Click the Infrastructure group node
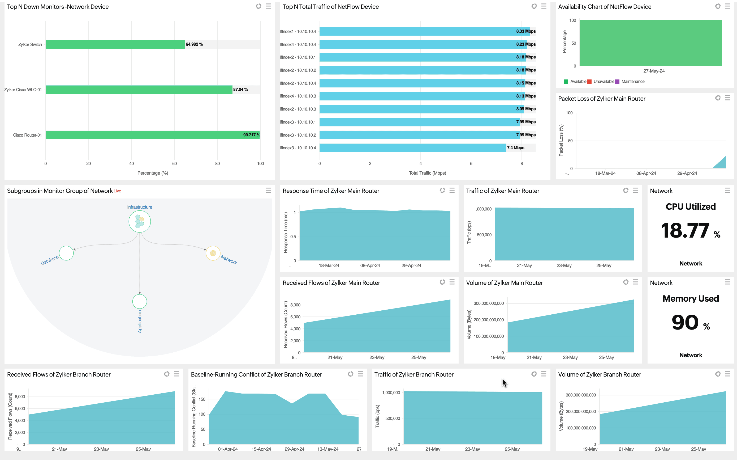The width and height of the screenshot is (737, 460). coord(139,221)
